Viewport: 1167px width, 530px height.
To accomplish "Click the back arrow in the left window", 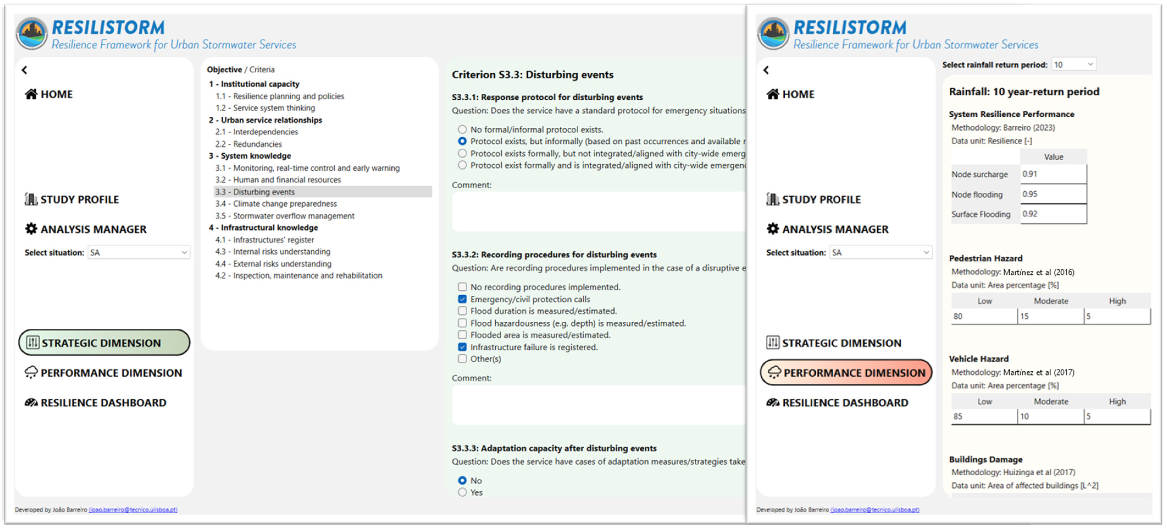I will coord(24,70).
